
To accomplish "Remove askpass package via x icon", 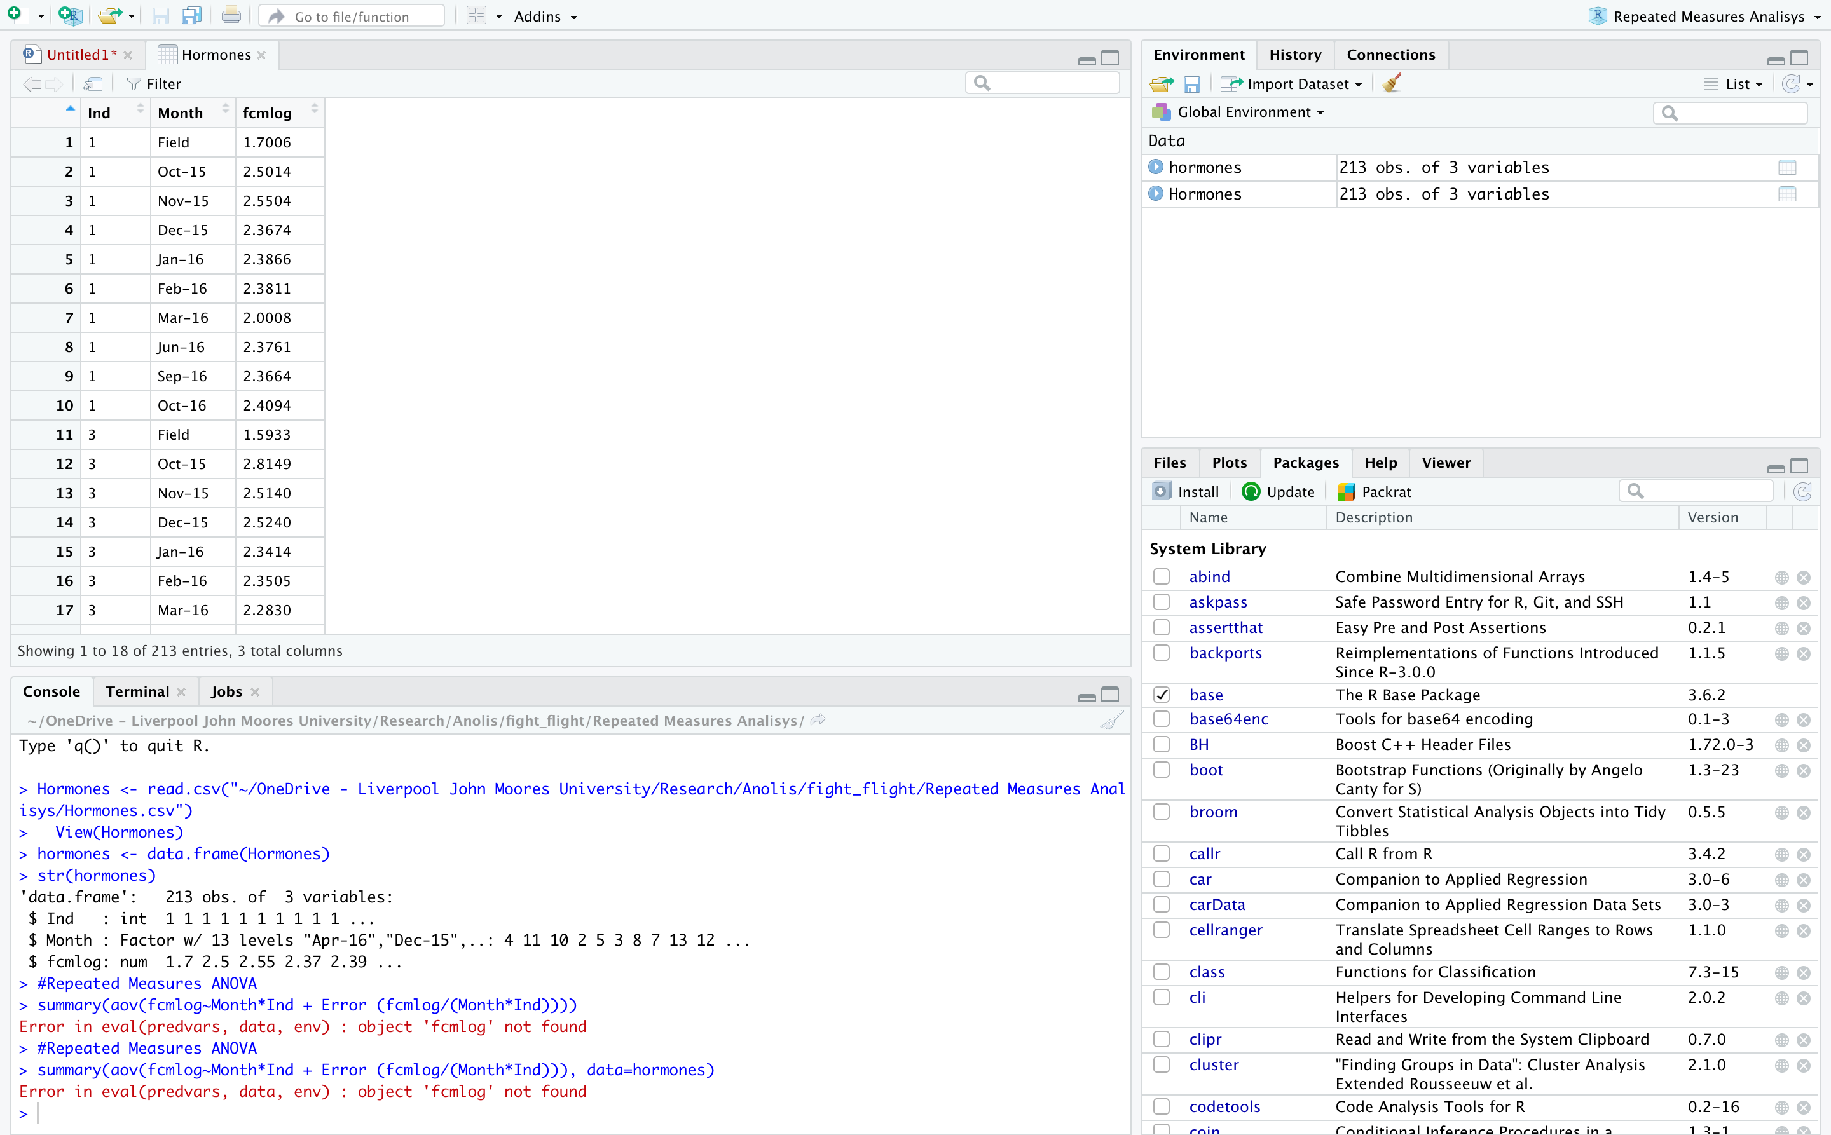I will point(1803,603).
